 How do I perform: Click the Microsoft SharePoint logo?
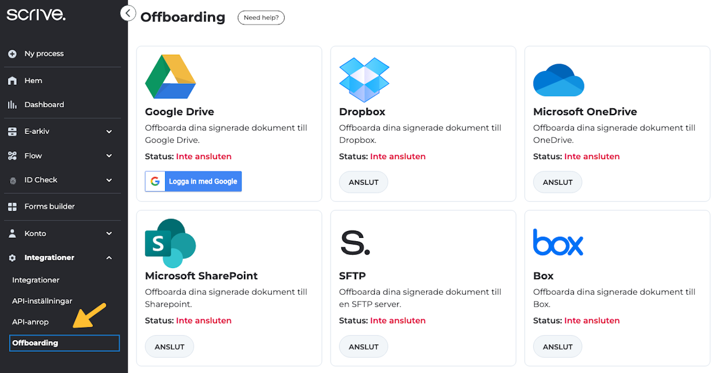171,243
